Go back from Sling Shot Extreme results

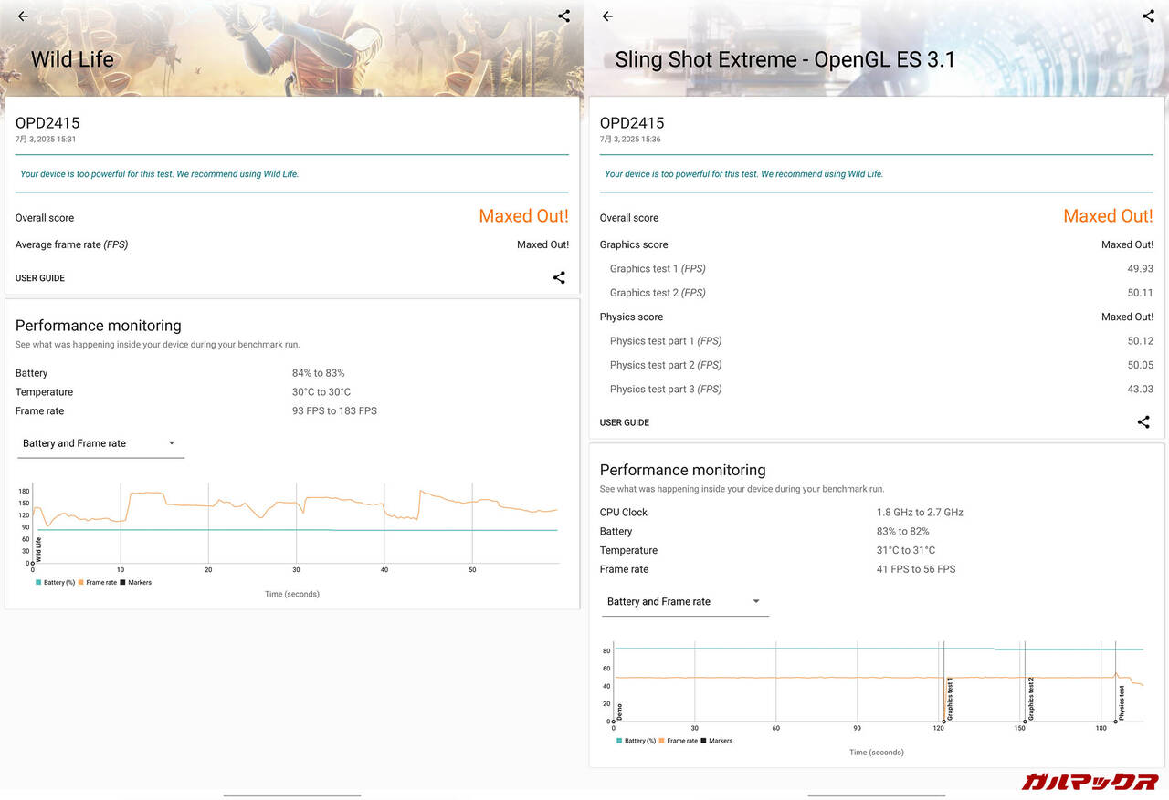coord(607,16)
